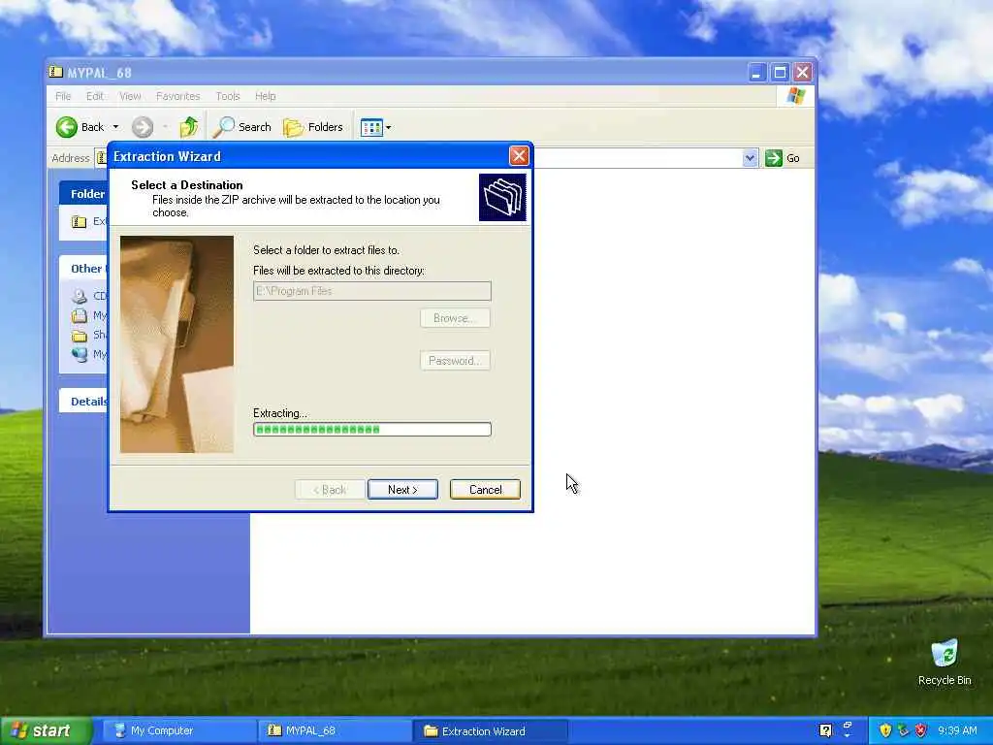The width and height of the screenshot is (993, 745).
Task: Switch to Extraction Wizard taskbar button
Action: (490, 731)
